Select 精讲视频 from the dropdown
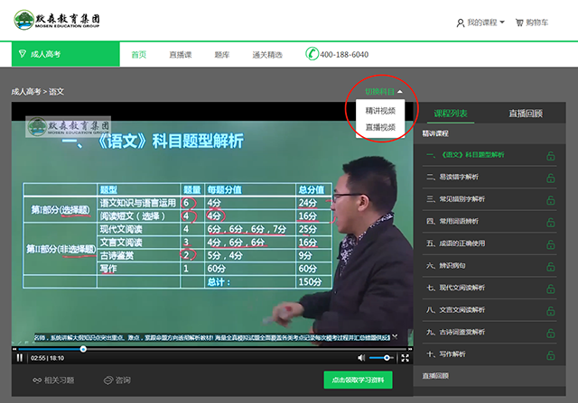Screen dimensions: 578x403 coord(380,111)
